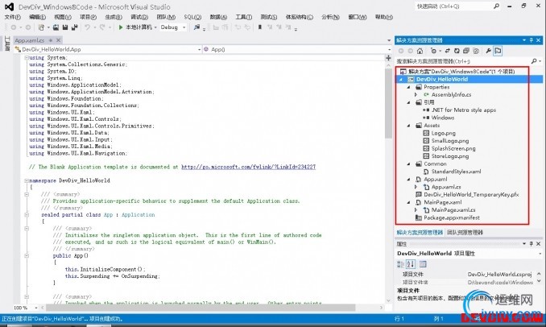This screenshot has height=327, width=546.
Task: Pin the Solution Explorer panel
Action: point(531,40)
